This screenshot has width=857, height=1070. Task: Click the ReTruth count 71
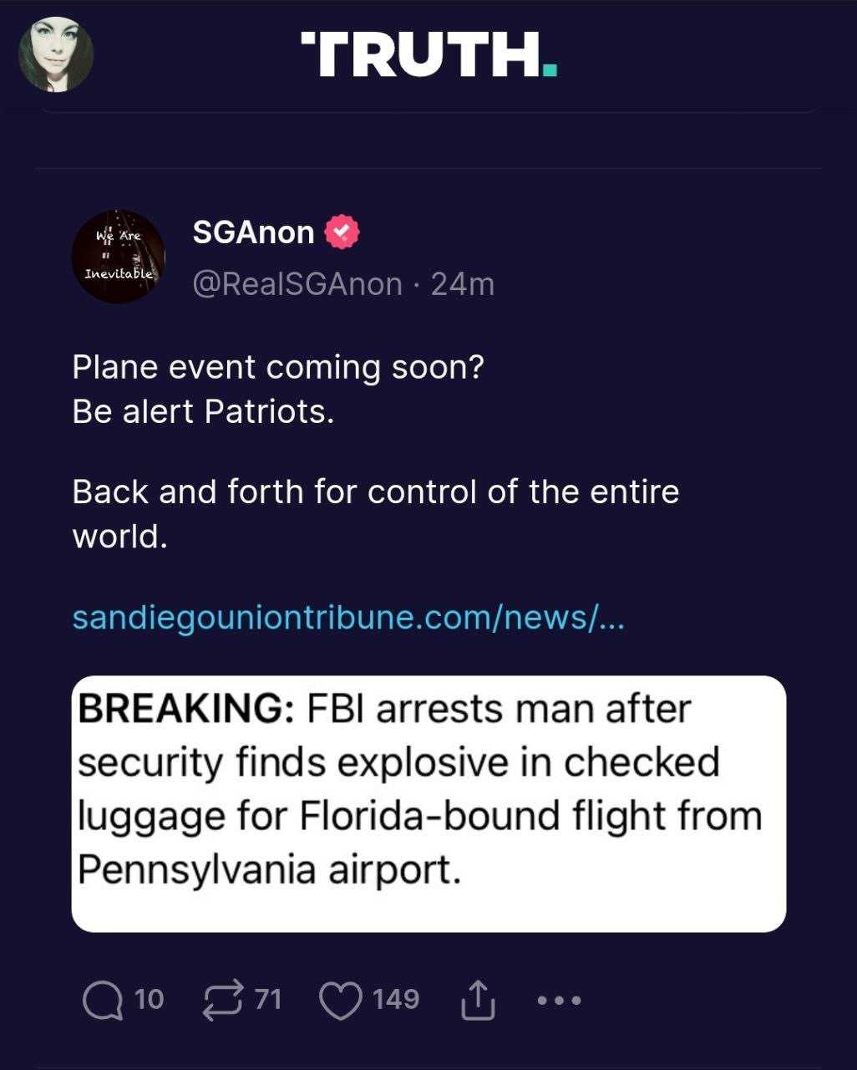[267, 999]
